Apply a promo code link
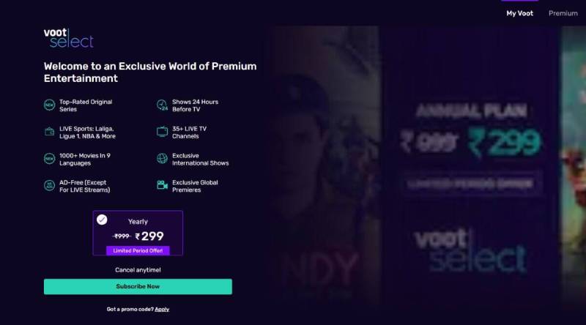The height and width of the screenshot is (325, 586). point(162,310)
